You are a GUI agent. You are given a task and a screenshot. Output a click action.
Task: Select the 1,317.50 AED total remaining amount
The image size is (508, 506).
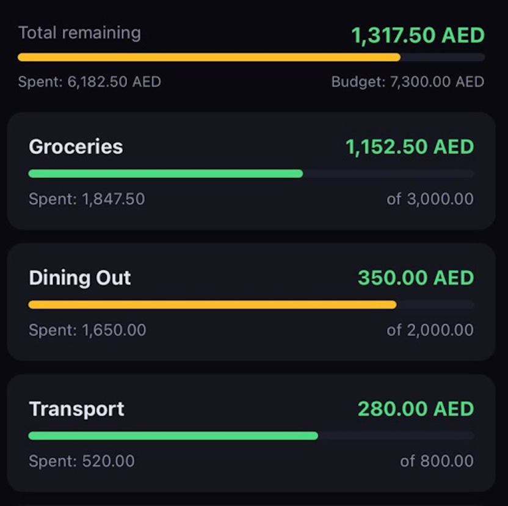pyautogui.click(x=418, y=35)
